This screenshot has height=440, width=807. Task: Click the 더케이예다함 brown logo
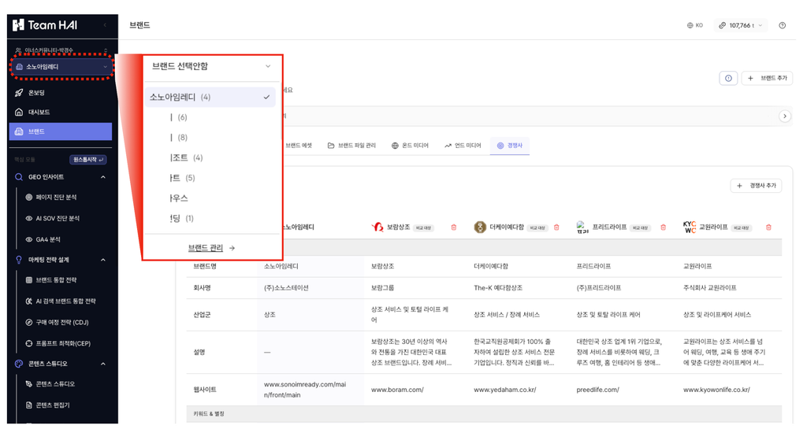(x=480, y=227)
